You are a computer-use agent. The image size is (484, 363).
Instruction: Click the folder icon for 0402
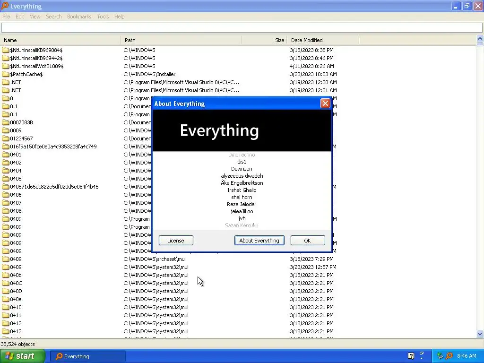[x=6, y=163]
